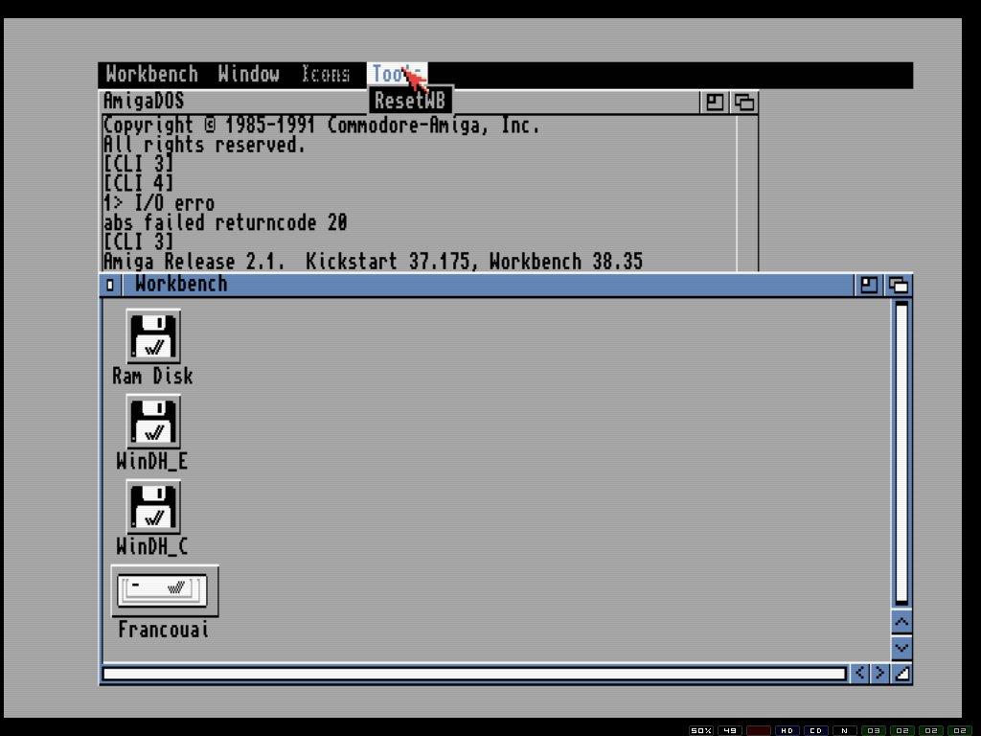Screen dimensions: 981x736
Task: Click the dark red power LED in status bar
Action: click(x=759, y=730)
